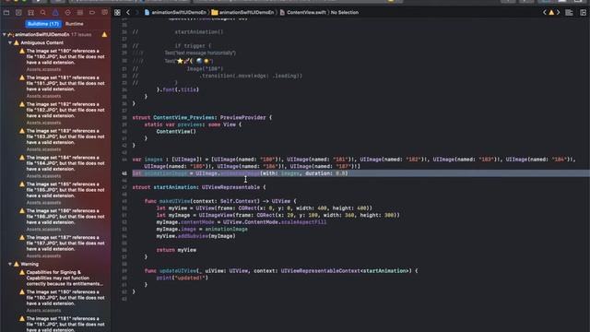
Task: Click the animationSwiftUIDemoEn project icon in navigator
Action: (10, 35)
